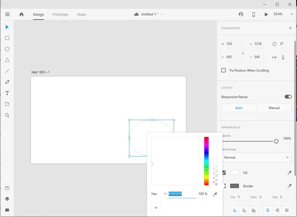Save color swatch plus button
The width and height of the screenshot is (297, 217).
point(156,208)
